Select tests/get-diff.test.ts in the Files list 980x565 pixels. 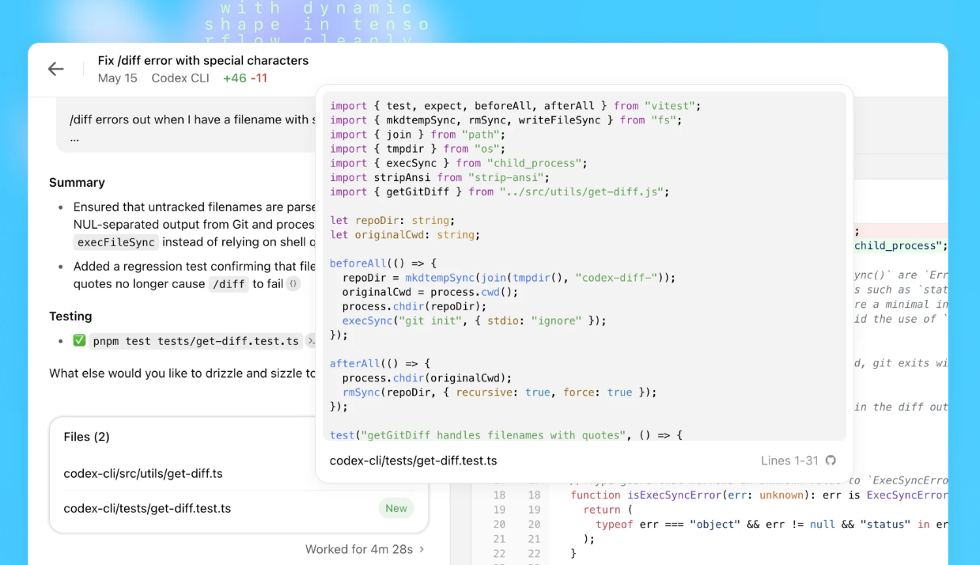147,508
